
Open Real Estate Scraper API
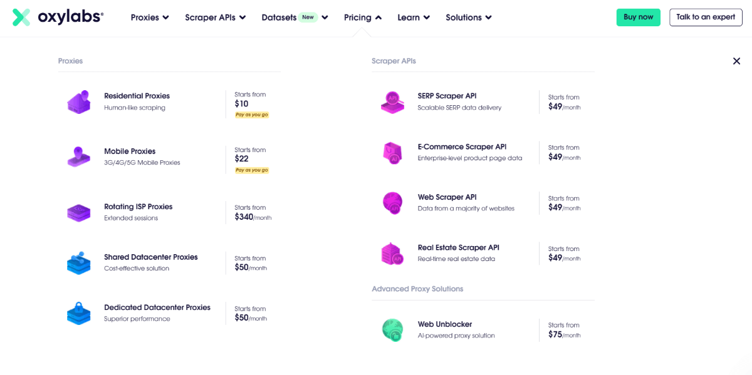[x=458, y=247]
